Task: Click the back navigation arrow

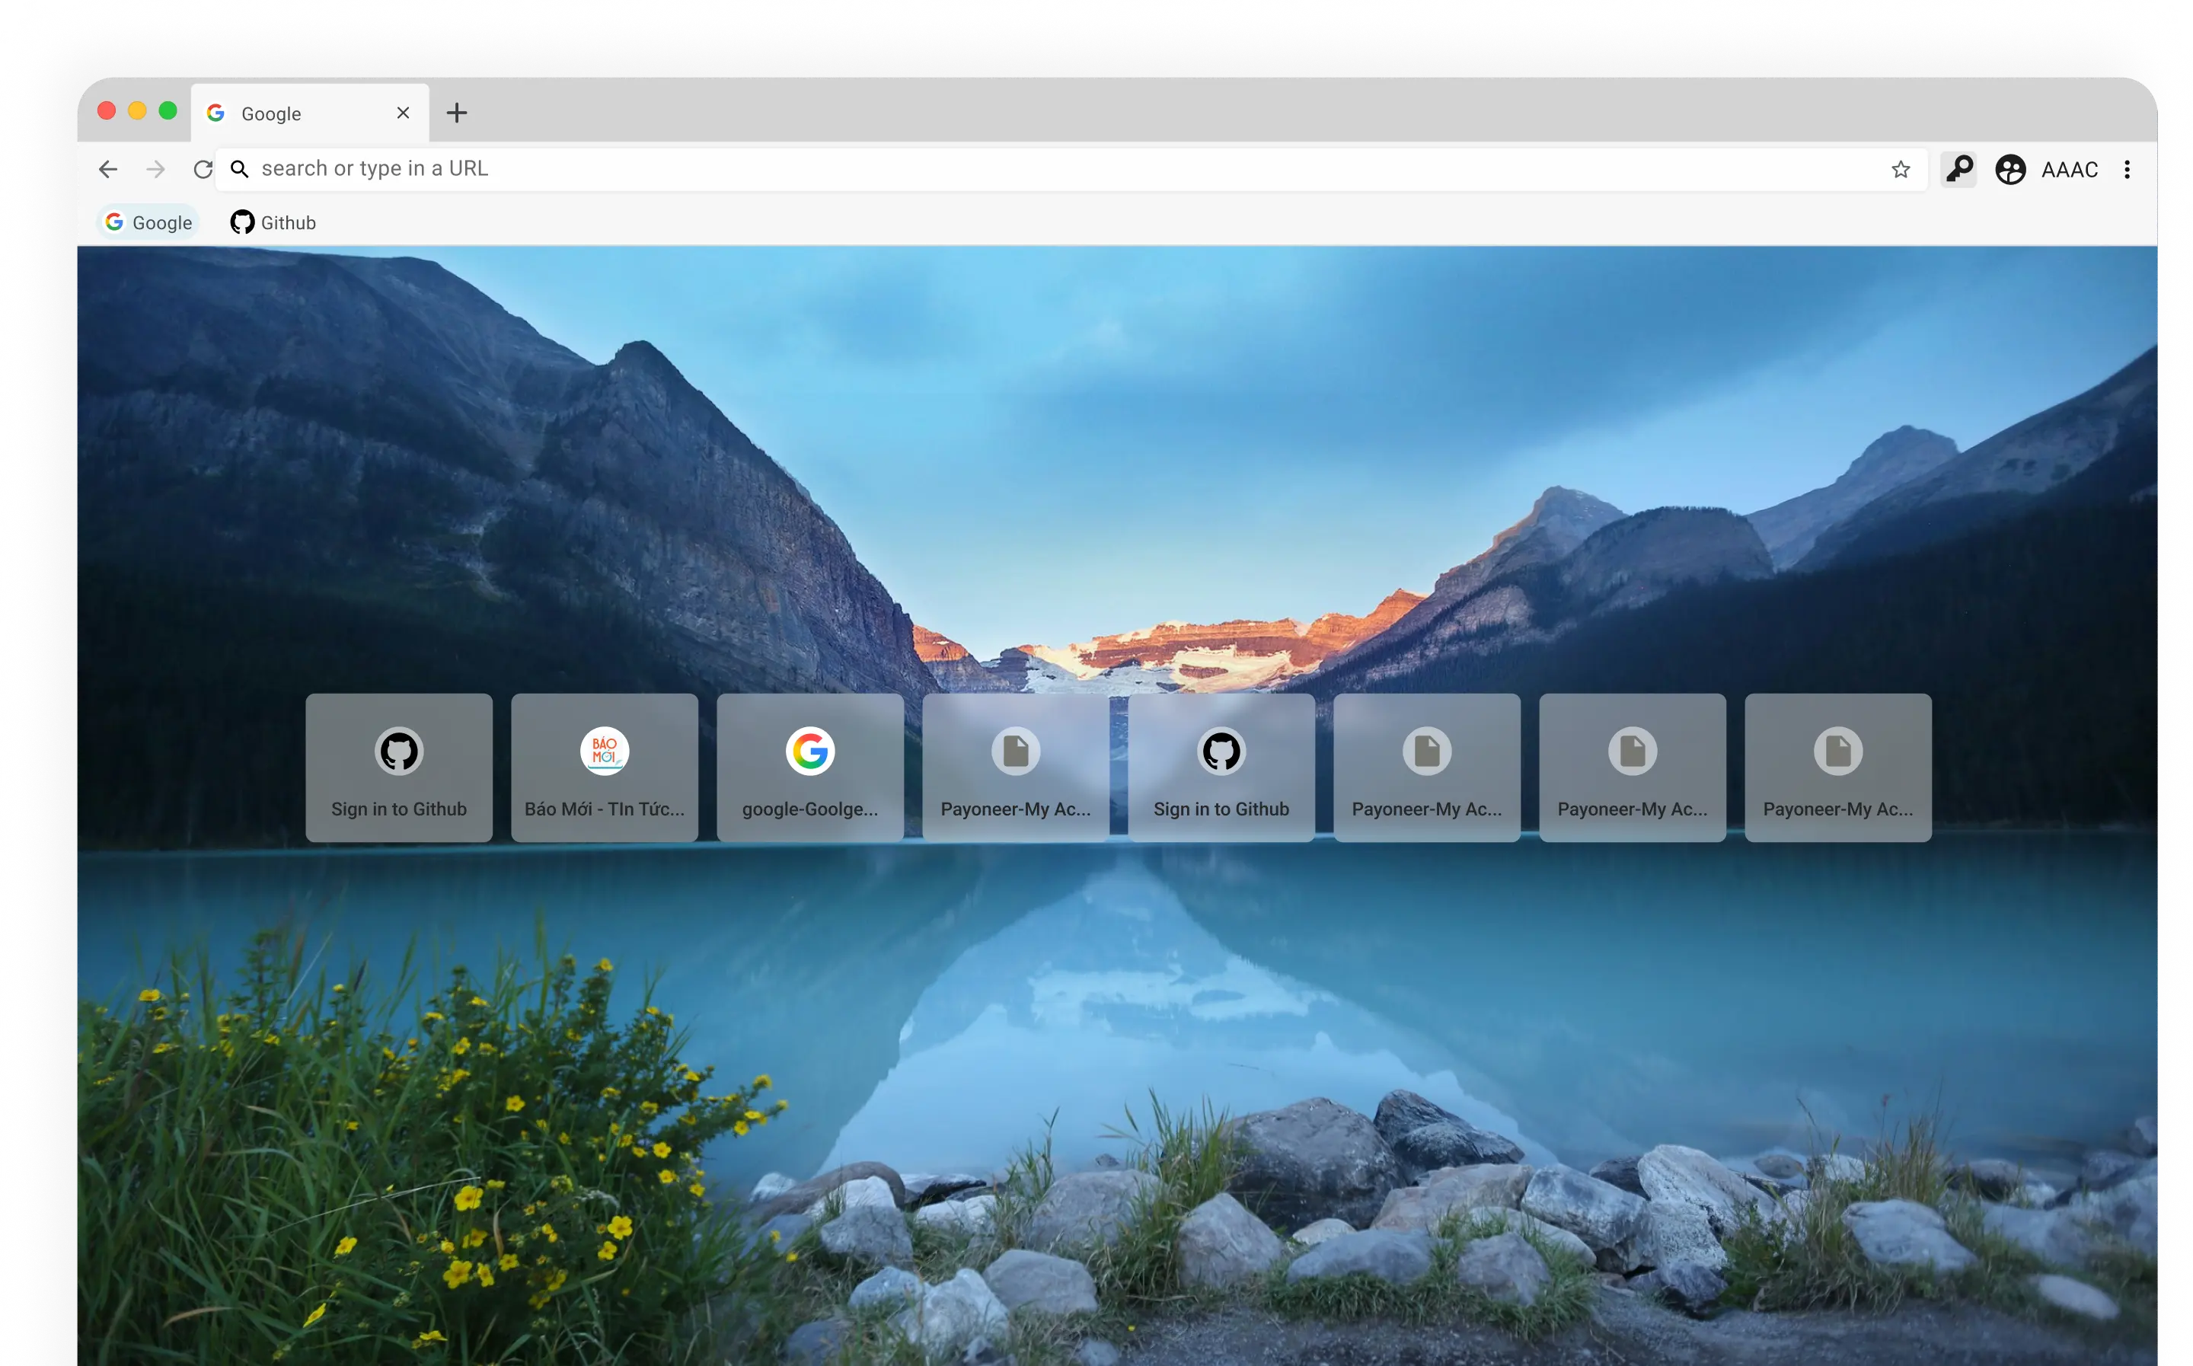Action: point(108,169)
